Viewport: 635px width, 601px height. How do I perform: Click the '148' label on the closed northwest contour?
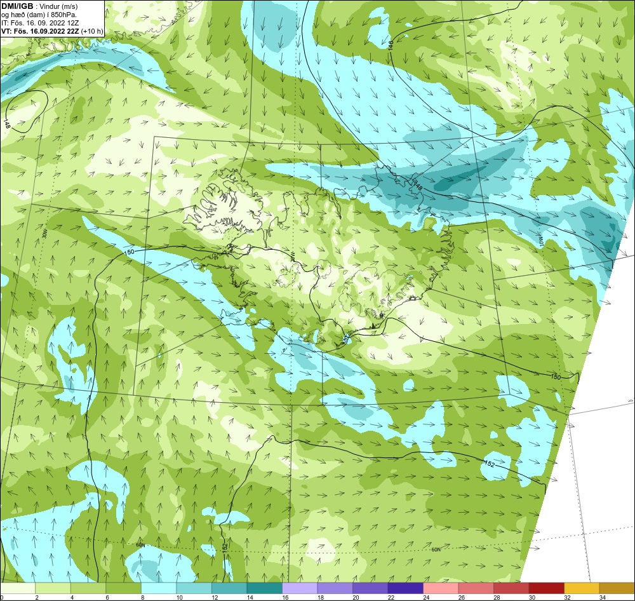click(7, 124)
